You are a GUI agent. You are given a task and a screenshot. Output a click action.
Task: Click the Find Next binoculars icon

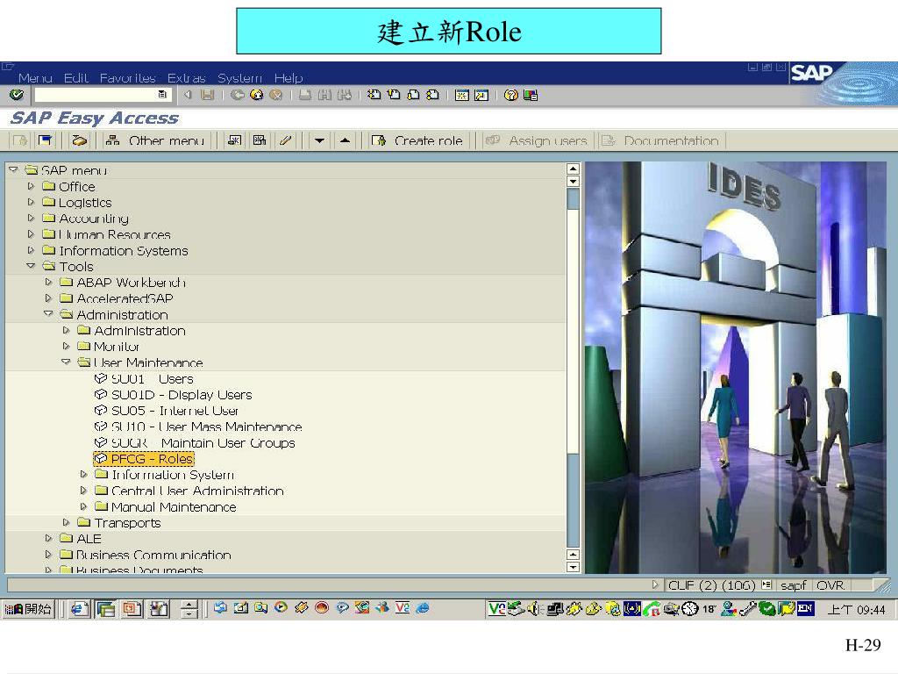coord(344,95)
